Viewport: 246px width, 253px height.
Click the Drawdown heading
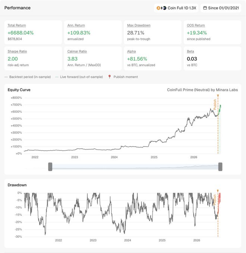(x=17, y=185)
